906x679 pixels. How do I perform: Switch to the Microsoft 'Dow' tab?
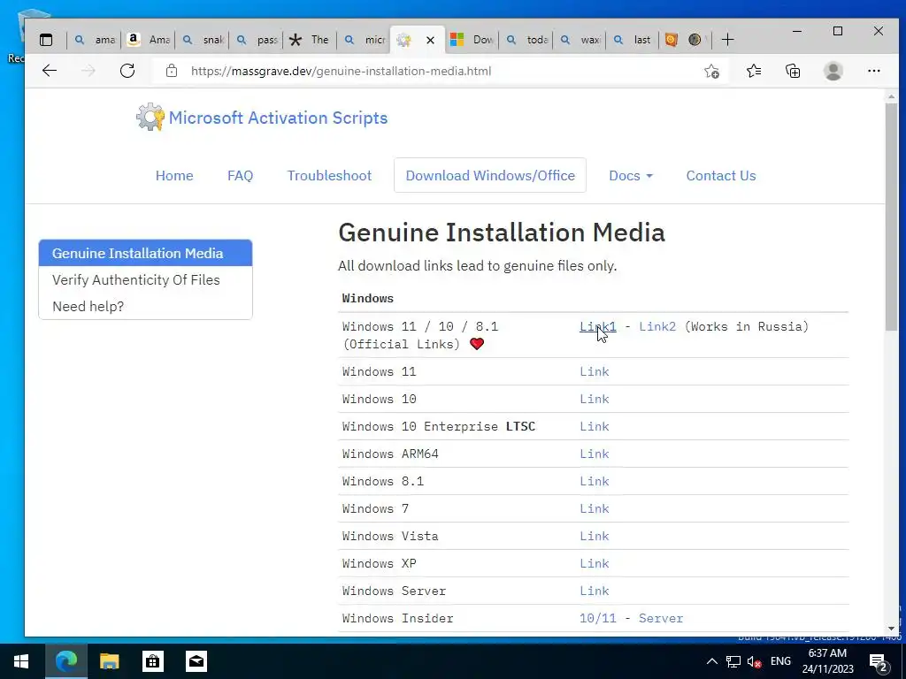472,40
